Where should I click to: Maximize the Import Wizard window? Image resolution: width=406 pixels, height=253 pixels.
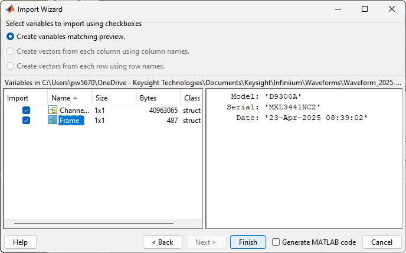pyautogui.click(x=365, y=9)
